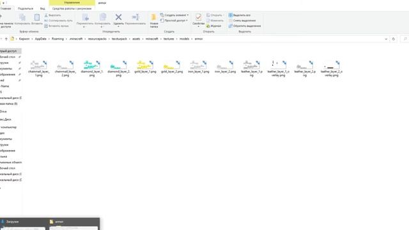Choose Вставить ярлык in the ribbon
This screenshot has height=230, width=409.
57,26
